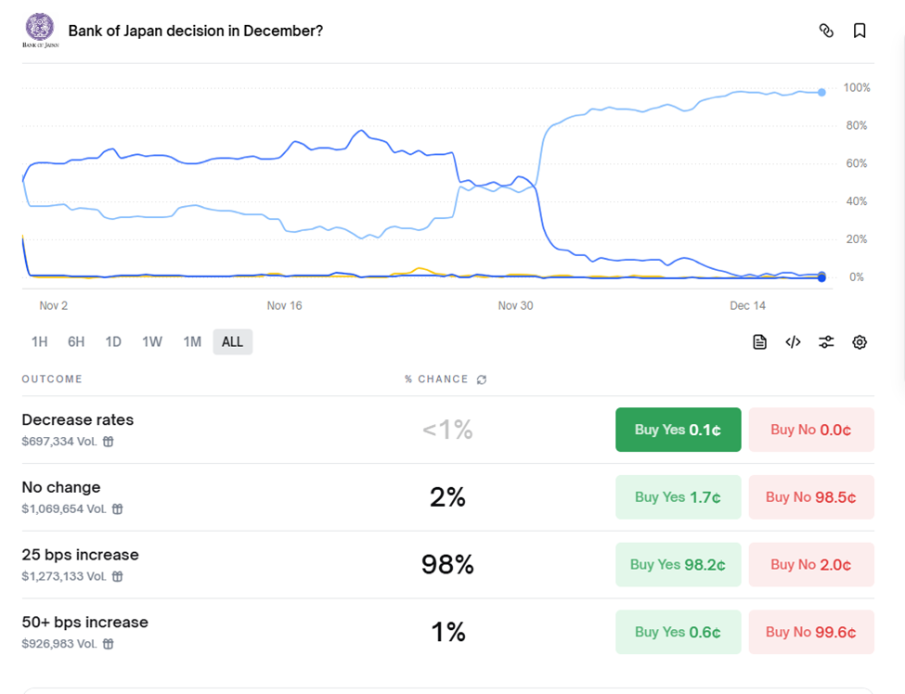Open the document icon below chart

coord(759,342)
